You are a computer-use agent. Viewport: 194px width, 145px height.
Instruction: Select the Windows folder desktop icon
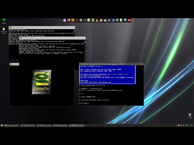pos(4,31)
